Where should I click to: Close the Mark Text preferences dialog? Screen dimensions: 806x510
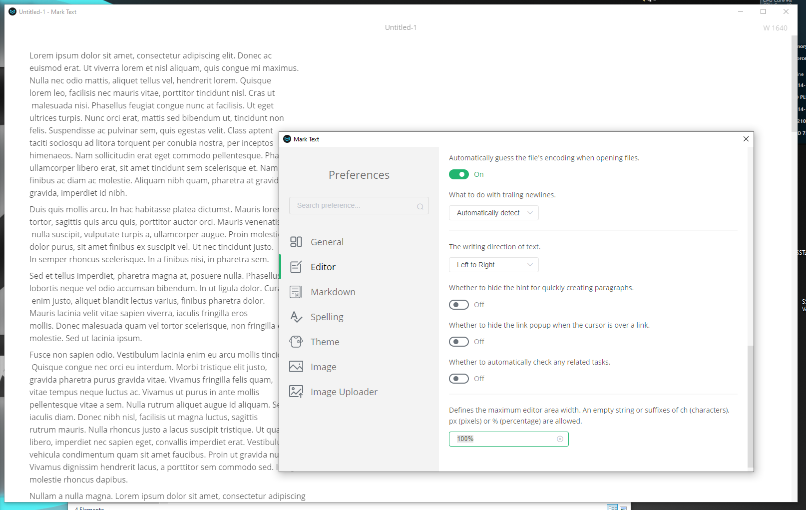[x=746, y=139]
